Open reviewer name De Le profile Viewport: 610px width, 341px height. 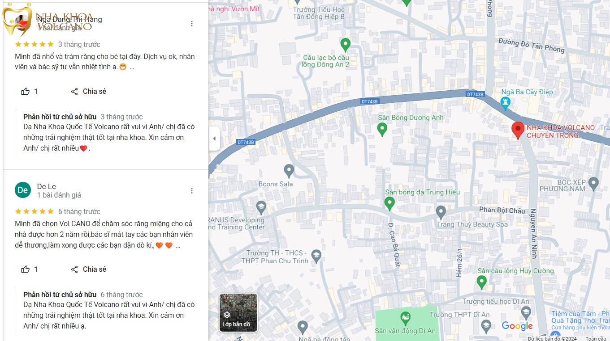tap(47, 186)
